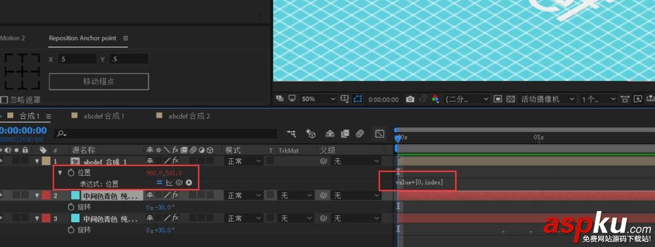
Task: Toggle the quality switch on layer 2
Action: tap(166, 195)
